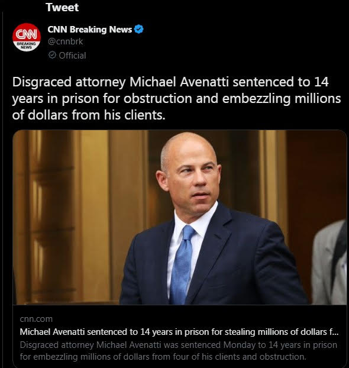Click the red CNN logo inside the avatar

tap(27, 34)
